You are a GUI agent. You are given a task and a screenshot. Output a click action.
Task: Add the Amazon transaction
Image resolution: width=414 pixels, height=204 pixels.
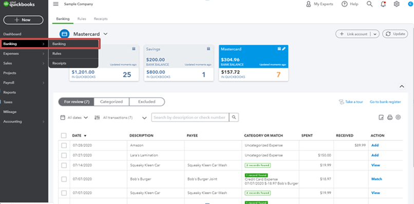(375, 145)
